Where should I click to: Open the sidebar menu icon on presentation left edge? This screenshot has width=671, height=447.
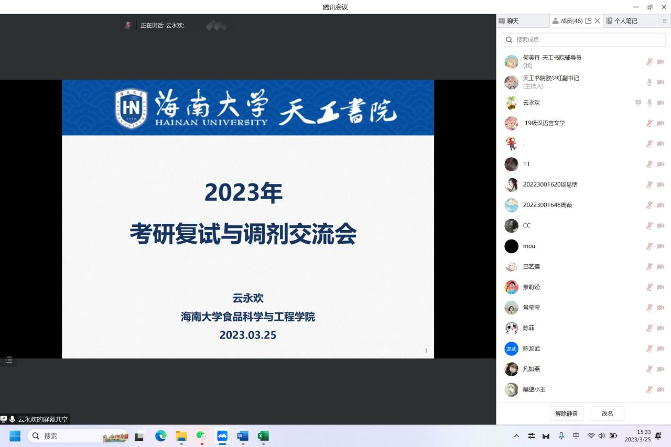pyautogui.click(x=8, y=360)
